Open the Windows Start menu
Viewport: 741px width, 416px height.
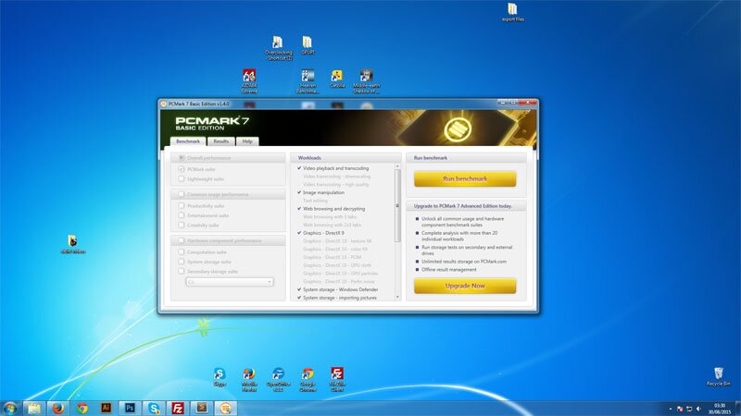click(10, 408)
